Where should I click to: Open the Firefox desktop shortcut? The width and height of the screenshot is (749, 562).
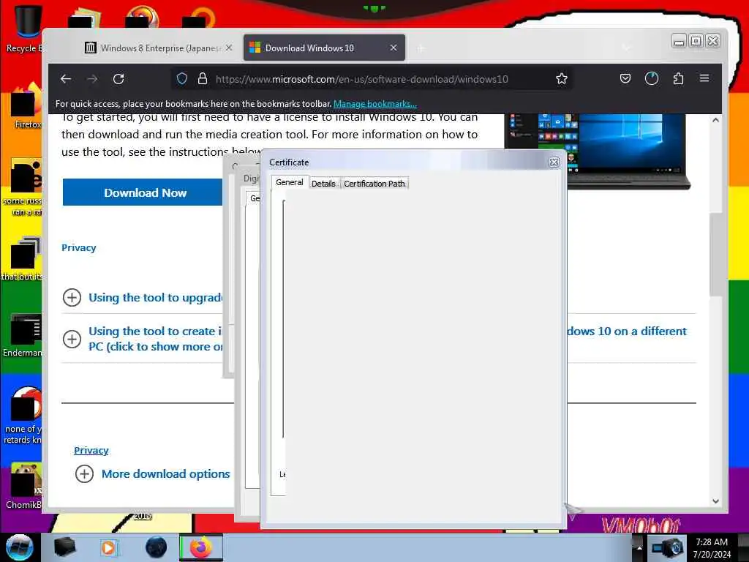26,106
